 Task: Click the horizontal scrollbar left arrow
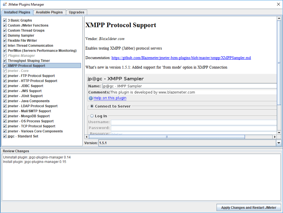[x=86, y=137]
